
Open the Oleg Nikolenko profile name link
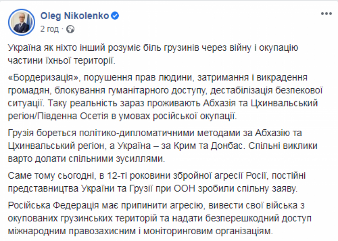(x=74, y=16)
